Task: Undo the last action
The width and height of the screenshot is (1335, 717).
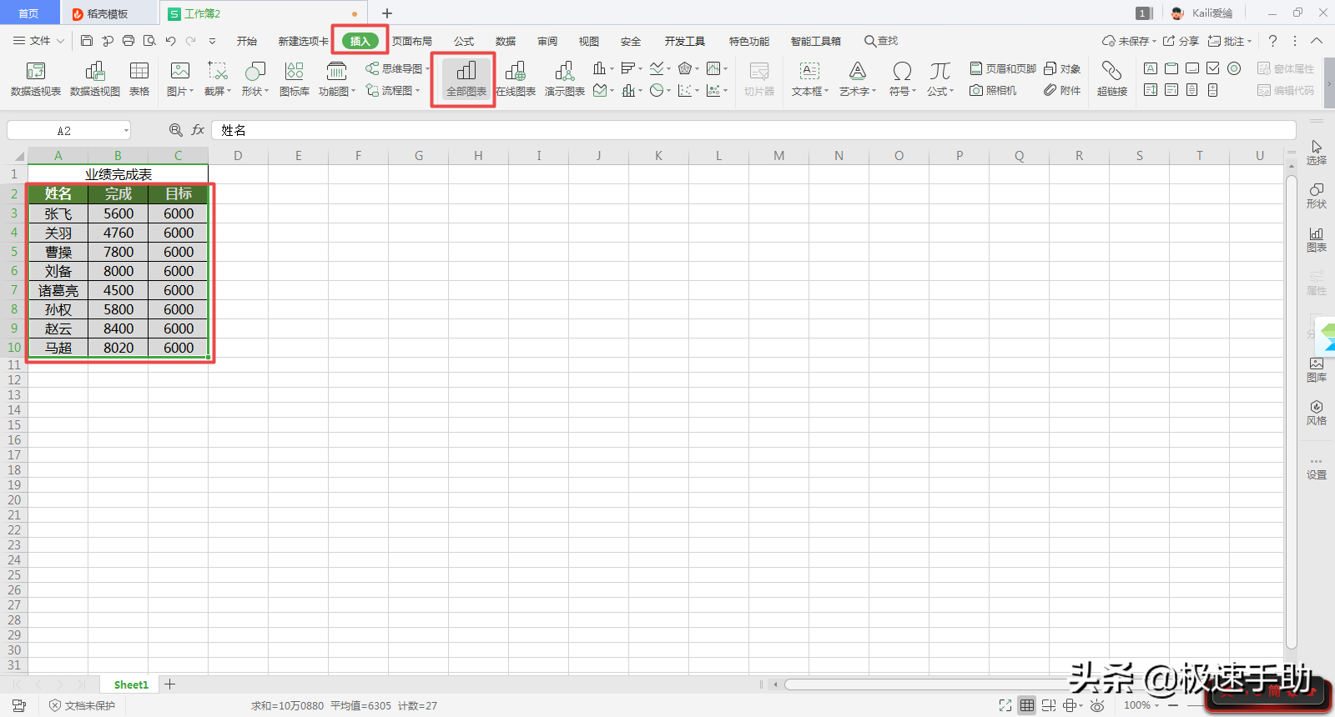Action: 170,41
